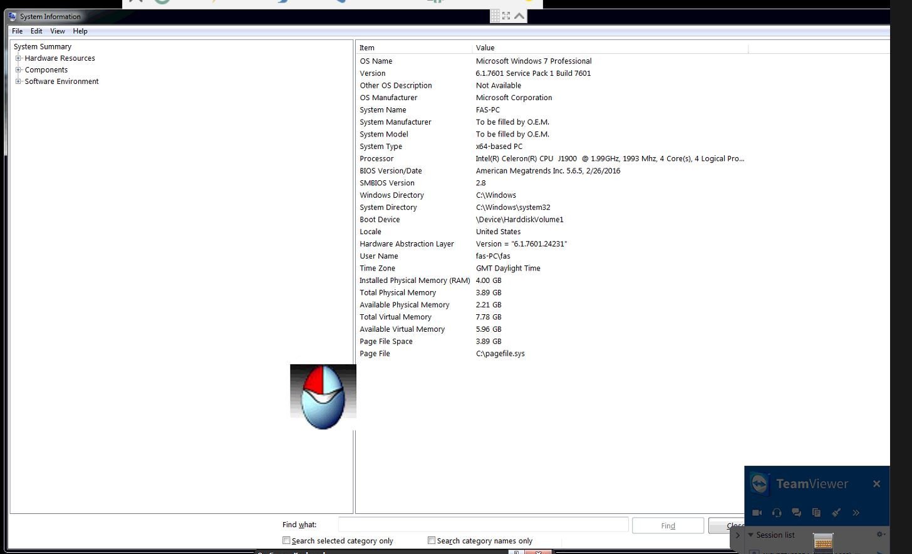Click the Find button
The image size is (912, 554).
point(668,526)
